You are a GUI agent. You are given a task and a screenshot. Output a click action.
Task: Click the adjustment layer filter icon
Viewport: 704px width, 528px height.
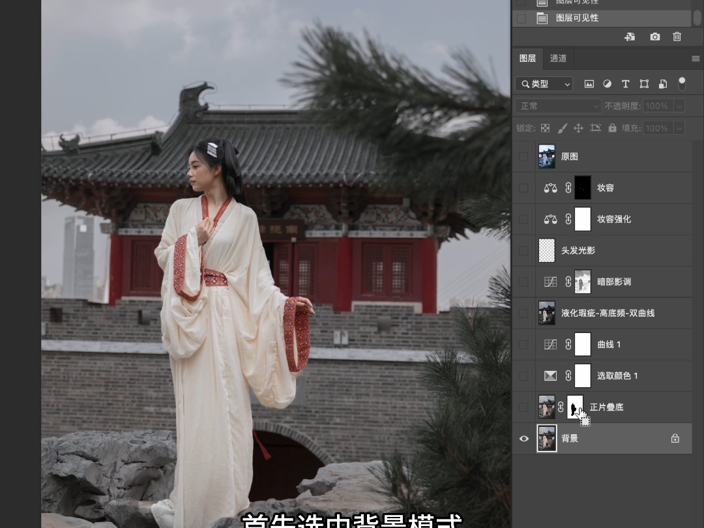[607, 83]
